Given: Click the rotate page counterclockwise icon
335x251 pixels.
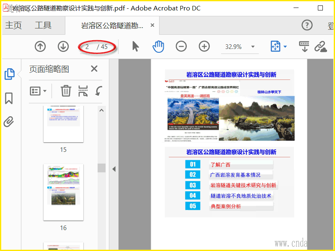Looking at the screenshot, I should [99, 91].
